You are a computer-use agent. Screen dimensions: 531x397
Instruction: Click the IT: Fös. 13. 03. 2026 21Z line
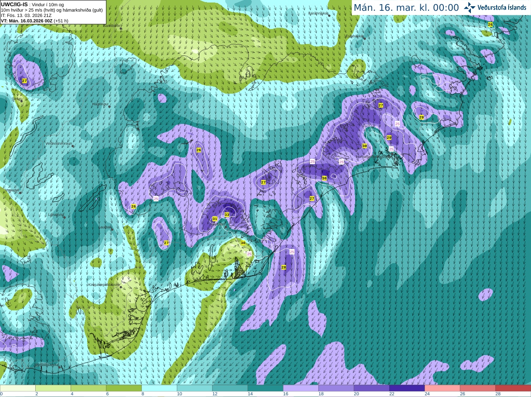[26, 15]
